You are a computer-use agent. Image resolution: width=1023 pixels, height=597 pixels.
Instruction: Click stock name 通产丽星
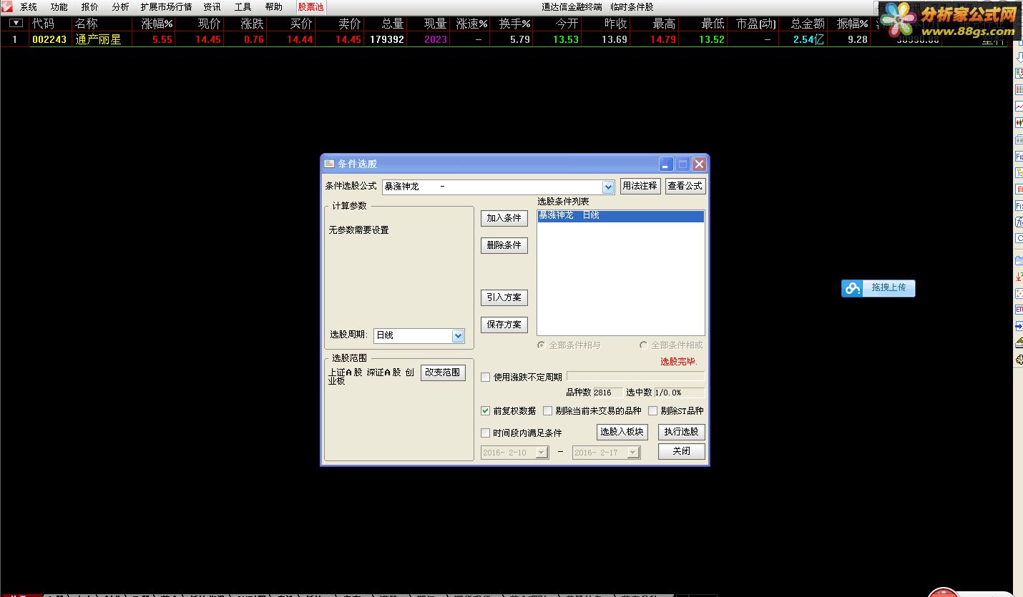(x=98, y=39)
